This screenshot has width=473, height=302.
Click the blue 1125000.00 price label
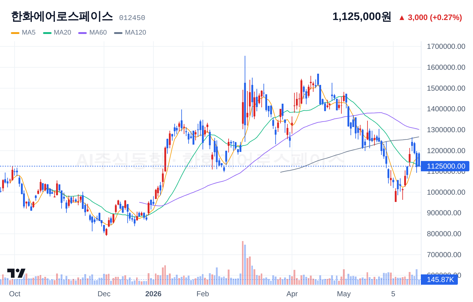(x=445, y=166)
